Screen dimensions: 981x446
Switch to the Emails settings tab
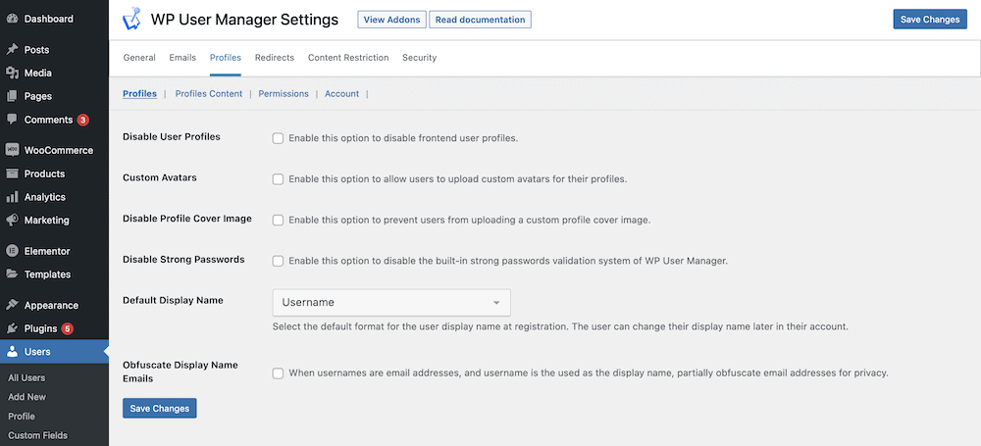pyautogui.click(x=182, y=58)
